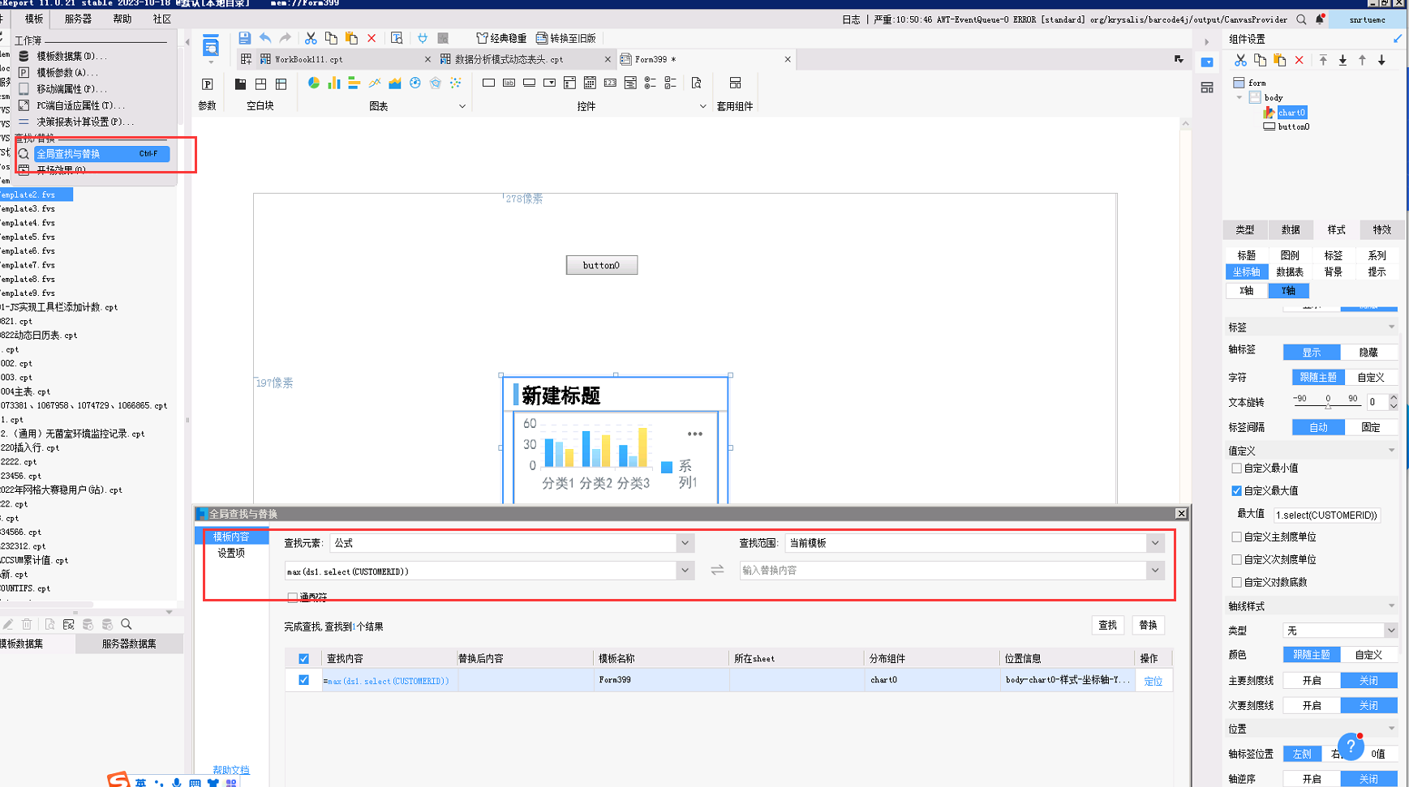Click the parameter panel icon (P)
This screenshot has width=1409, height=787.
point(208,84)
